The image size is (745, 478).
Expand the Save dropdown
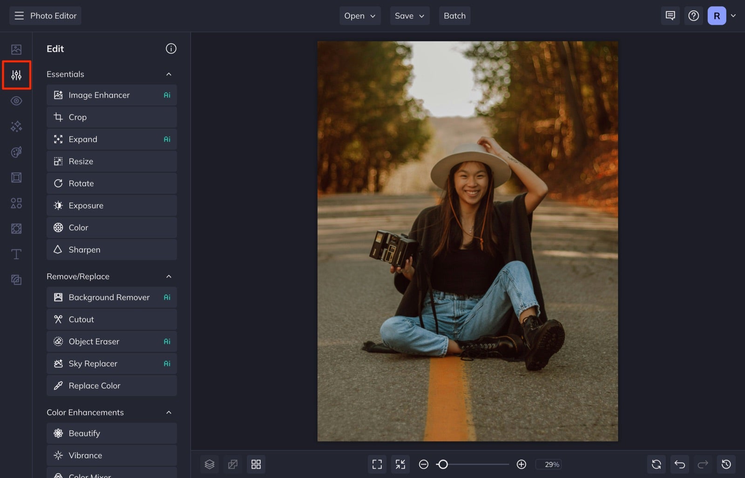click(409, 15)
